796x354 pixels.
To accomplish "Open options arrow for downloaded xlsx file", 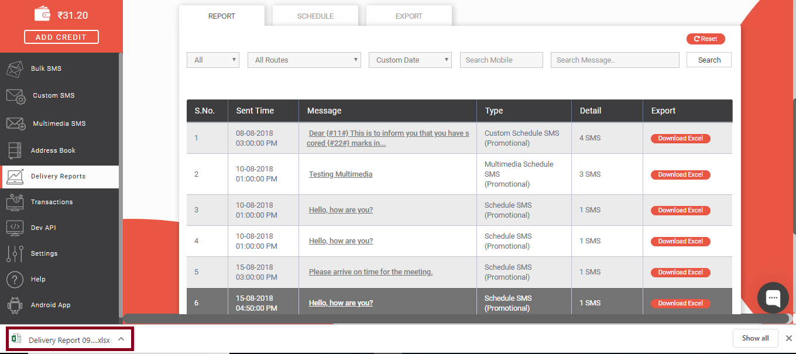I will pyautogui.click(x=121, y=339).
